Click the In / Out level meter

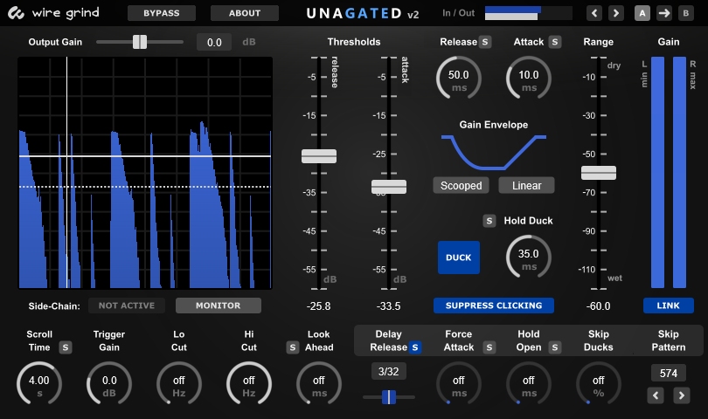tap(528, 13)
